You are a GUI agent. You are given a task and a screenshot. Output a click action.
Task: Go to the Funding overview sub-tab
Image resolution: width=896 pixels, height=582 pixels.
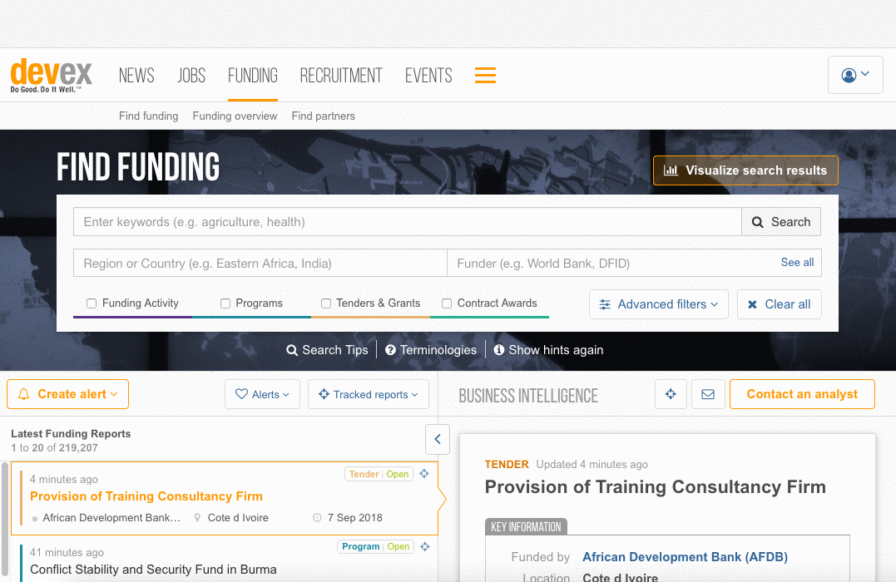[235, 116]
